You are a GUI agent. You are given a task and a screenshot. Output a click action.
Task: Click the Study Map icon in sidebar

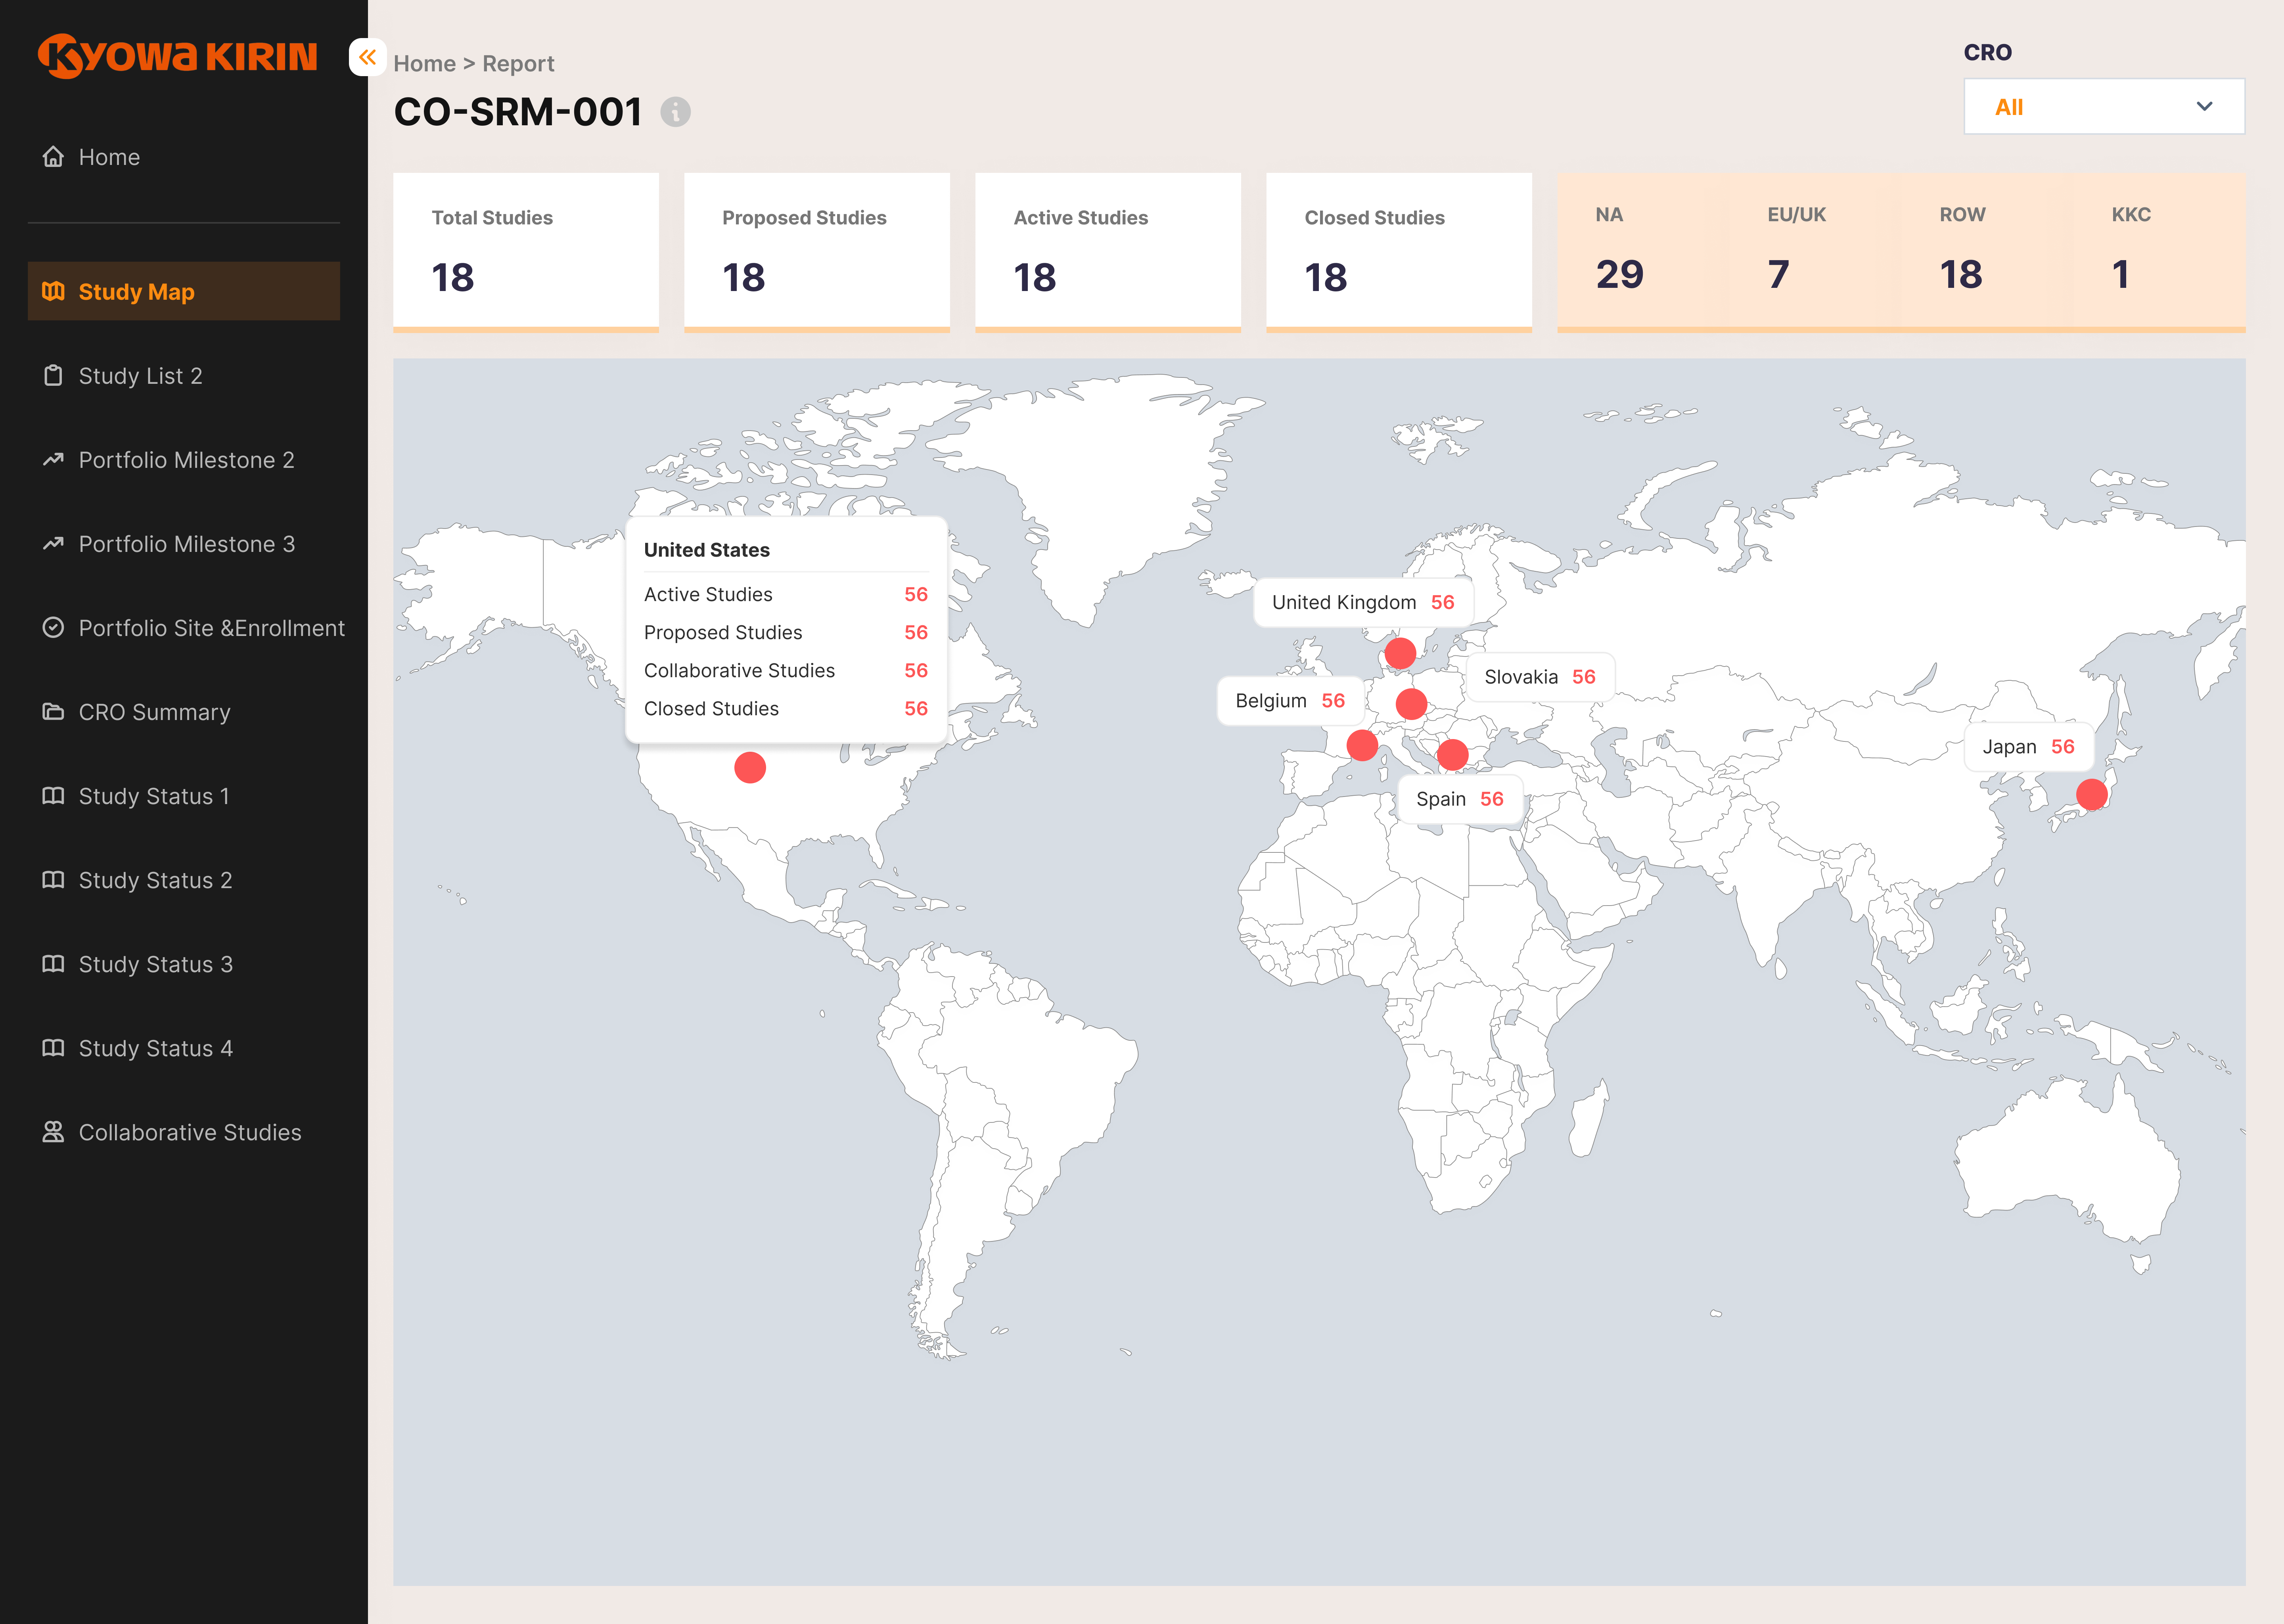coord(53,291)
